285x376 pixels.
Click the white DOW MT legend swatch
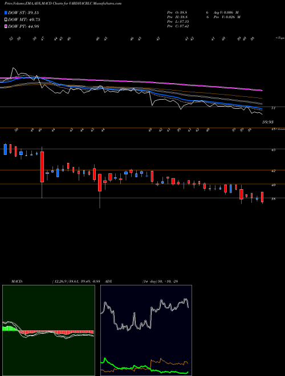(6, 20)
